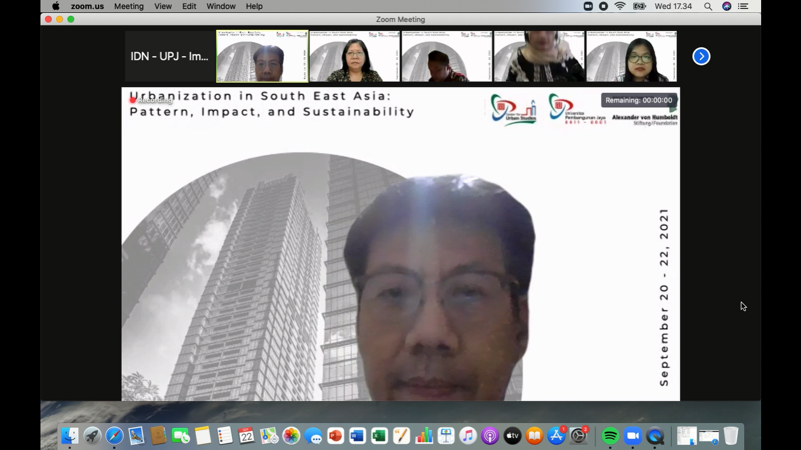Open Siri from the menu bar
This screenshot has height=450, width=801.
pyautogui.click(x=727, y=6)
